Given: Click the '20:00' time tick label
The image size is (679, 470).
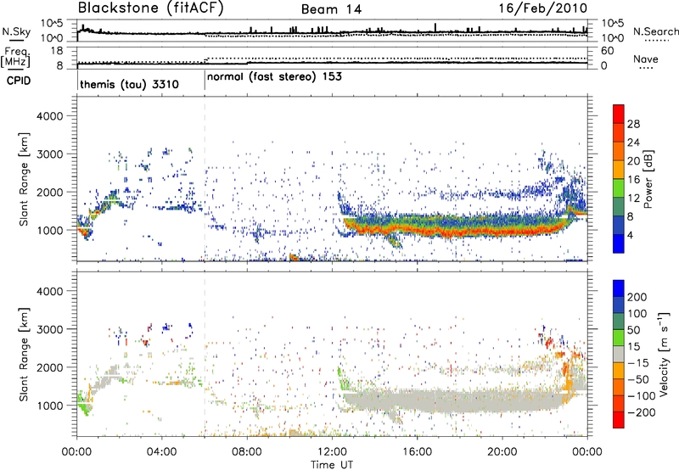Looking at the screenshot, I should tap(502, 452).
